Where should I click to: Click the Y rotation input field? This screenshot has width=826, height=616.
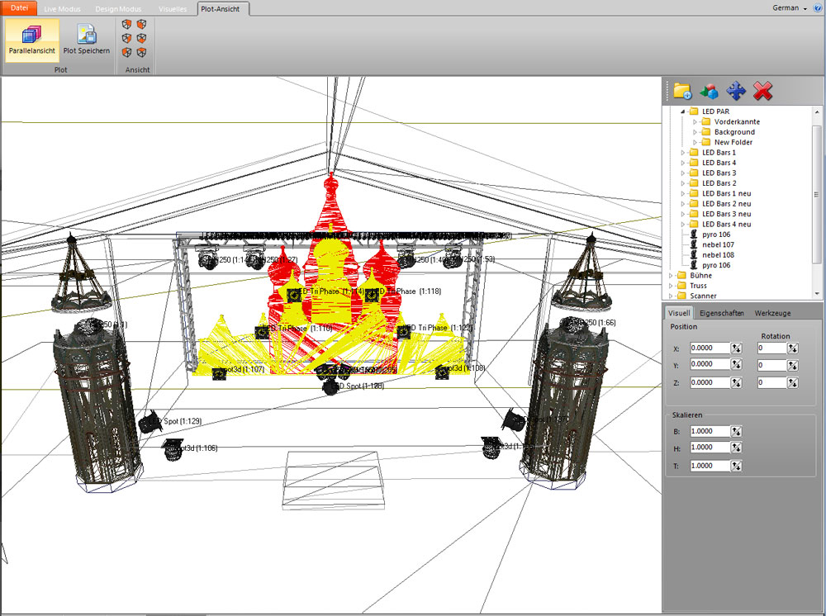point(771,365)
